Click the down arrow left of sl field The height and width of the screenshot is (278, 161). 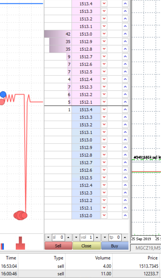point(48,237)
